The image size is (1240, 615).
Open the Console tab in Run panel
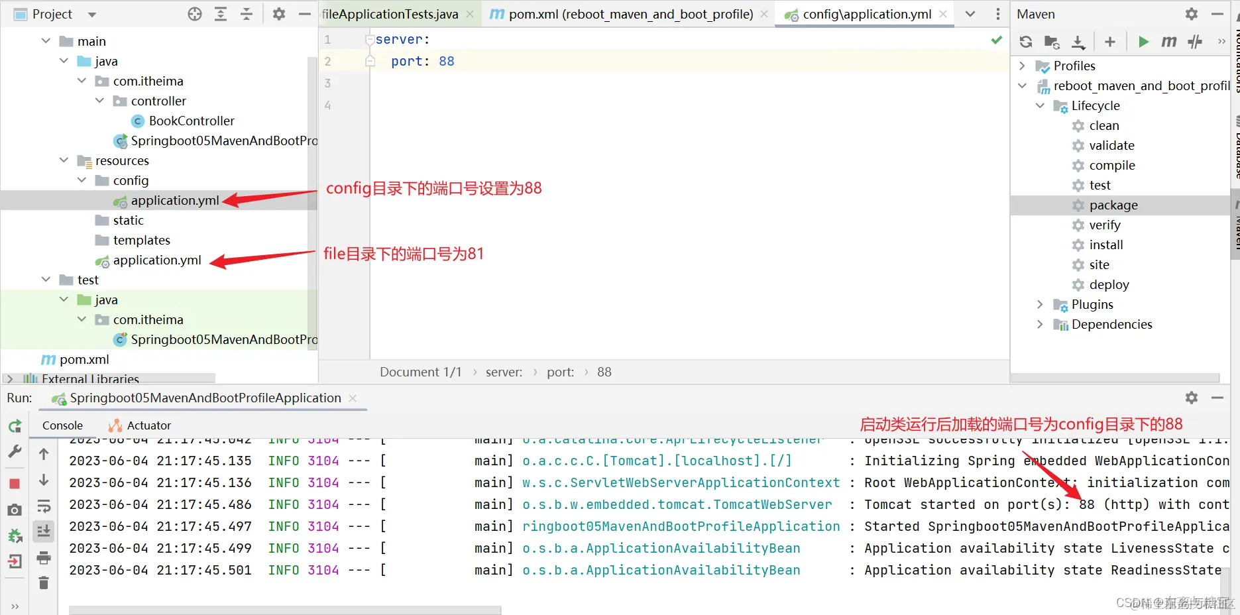pos(62,425)
